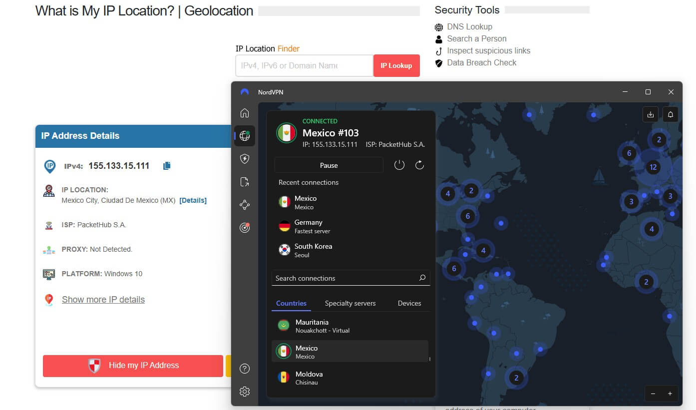Select Germany Fastest server recent connection
This screenshot has width=696, height=410.
[350, 226]
